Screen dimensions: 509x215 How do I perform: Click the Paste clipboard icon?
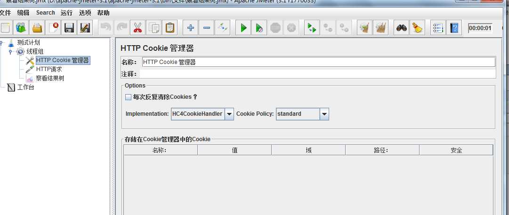[x=170, y=28]
